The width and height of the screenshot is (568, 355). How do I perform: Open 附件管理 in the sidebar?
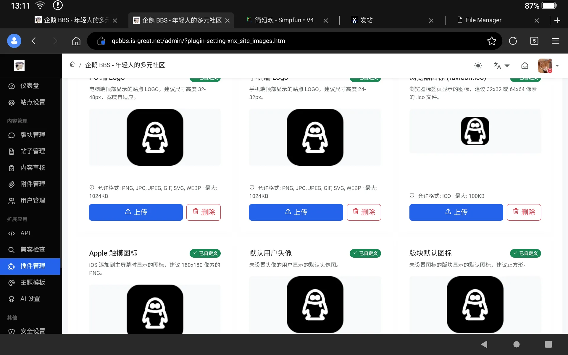[30, 184]
